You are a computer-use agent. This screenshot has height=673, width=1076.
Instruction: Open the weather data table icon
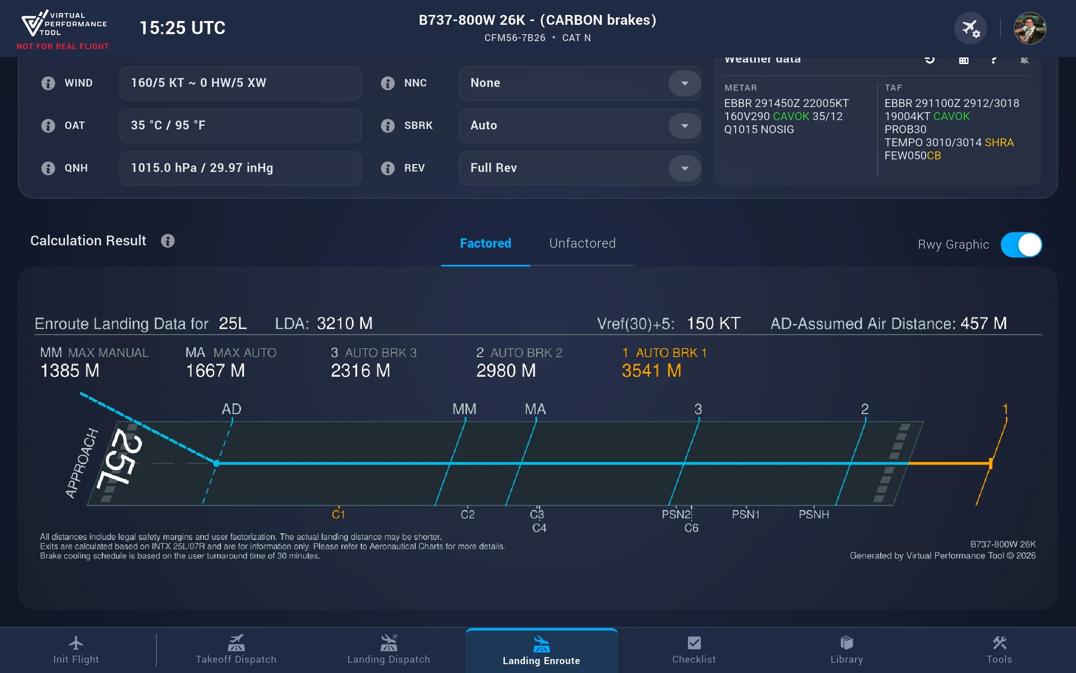pos(963,60)
